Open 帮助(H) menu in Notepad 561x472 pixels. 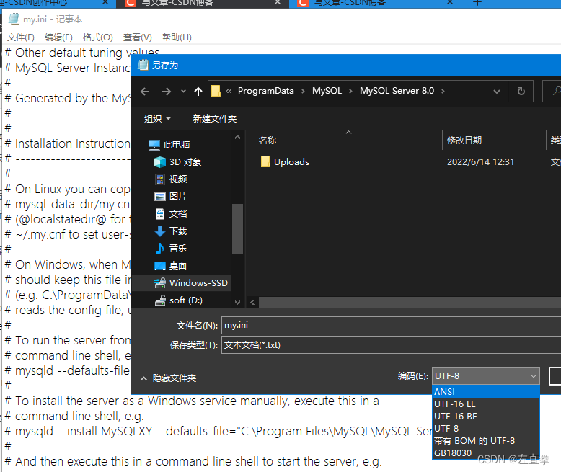[x=177, y=37]
